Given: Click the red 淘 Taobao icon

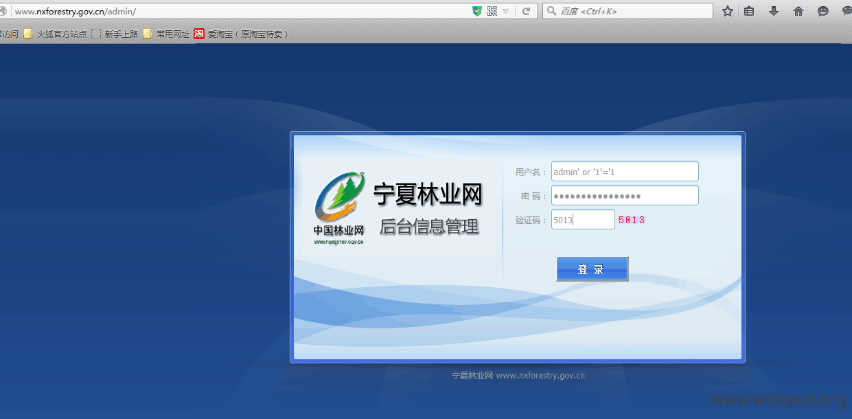Looking at the screenshot, I should [199, 34].
